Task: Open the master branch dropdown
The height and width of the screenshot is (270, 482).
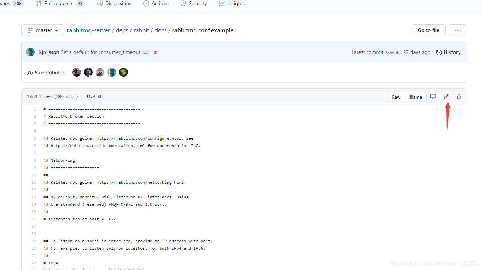Action: [43, 30]
